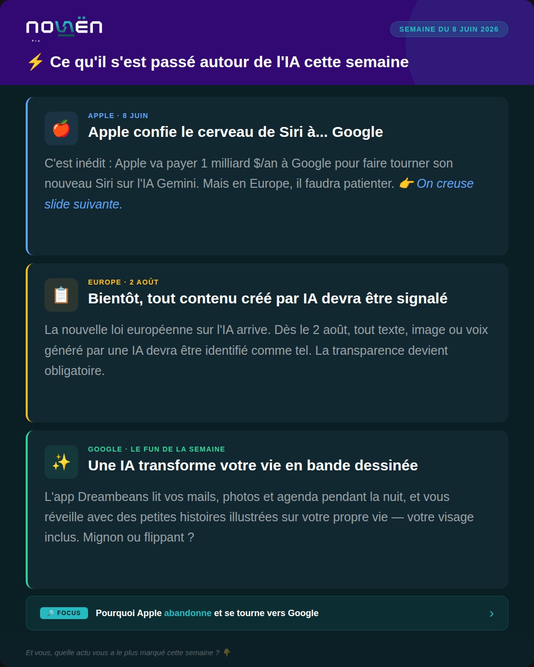Click headline 'Bientôt, tout contenu créé par IA'
Image resolution: width=534 pixels, height=667 pixels.
point(267,298)
